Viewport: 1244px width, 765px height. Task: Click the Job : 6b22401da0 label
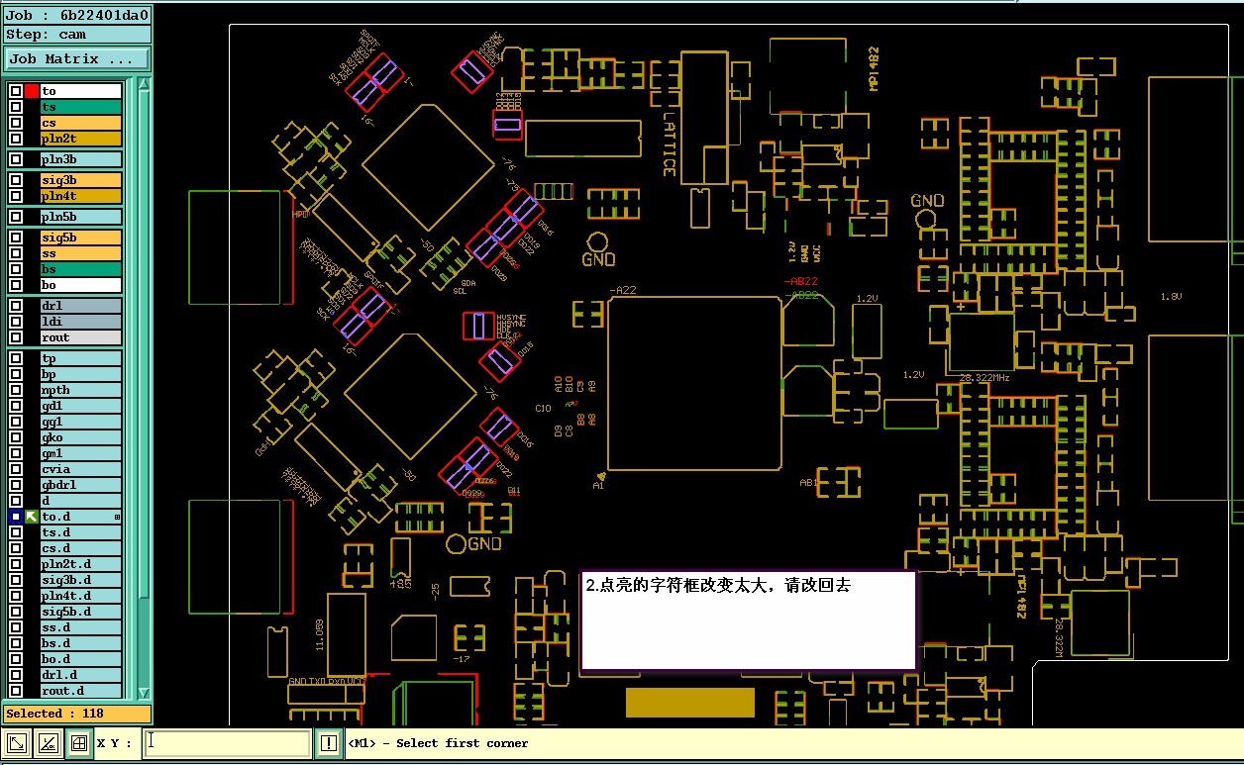tap(77, 16)
